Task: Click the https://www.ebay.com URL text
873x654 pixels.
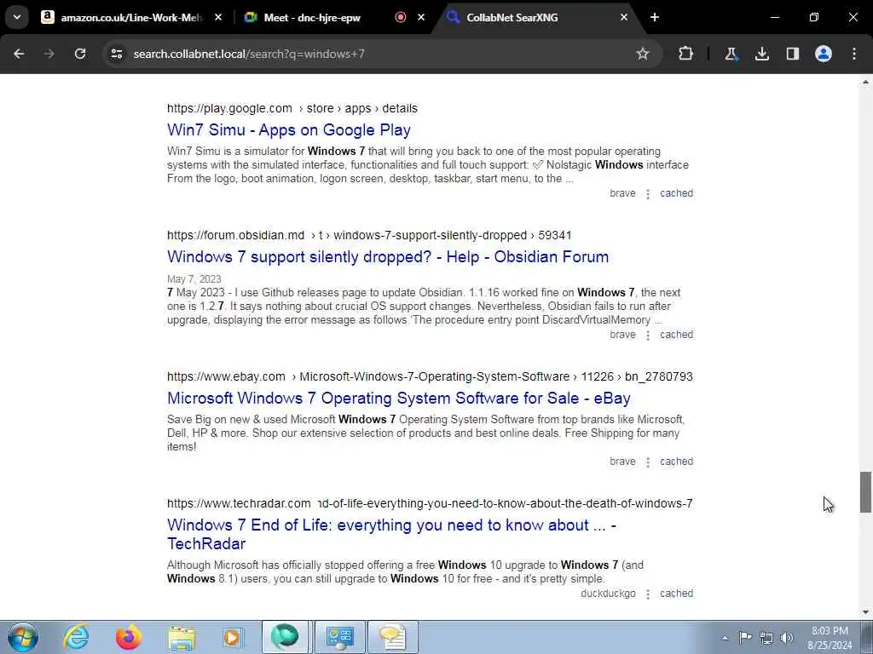Action: 226,376
